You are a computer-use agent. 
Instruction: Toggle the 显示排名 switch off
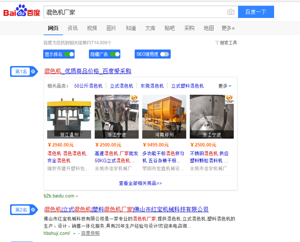(69, 54)
